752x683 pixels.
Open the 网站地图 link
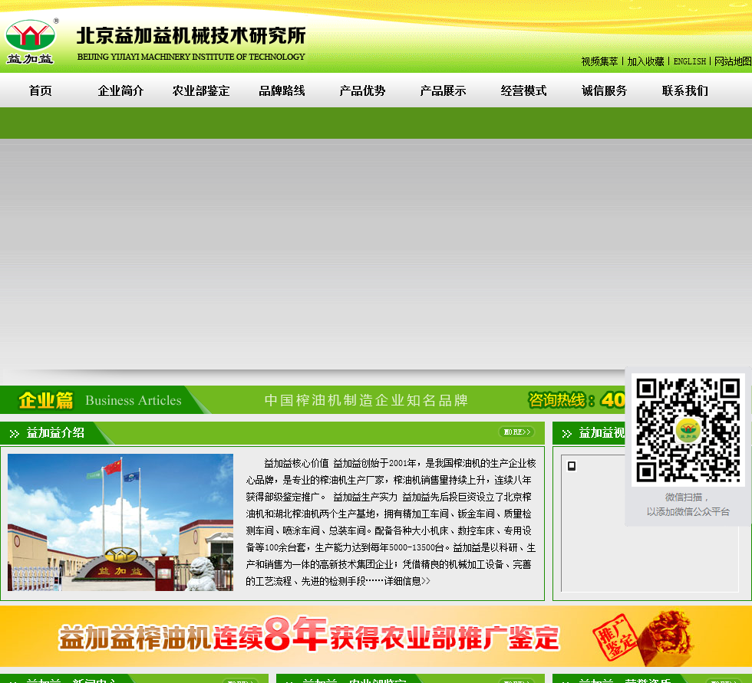pyautogui.click(x=733, y=61)
